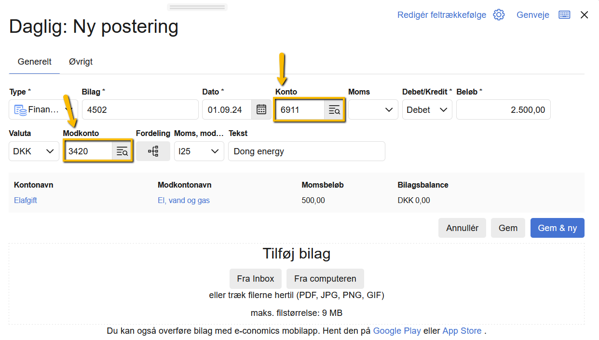
Task: Switch to the Øvrigt tab
Action: (81, 62)
